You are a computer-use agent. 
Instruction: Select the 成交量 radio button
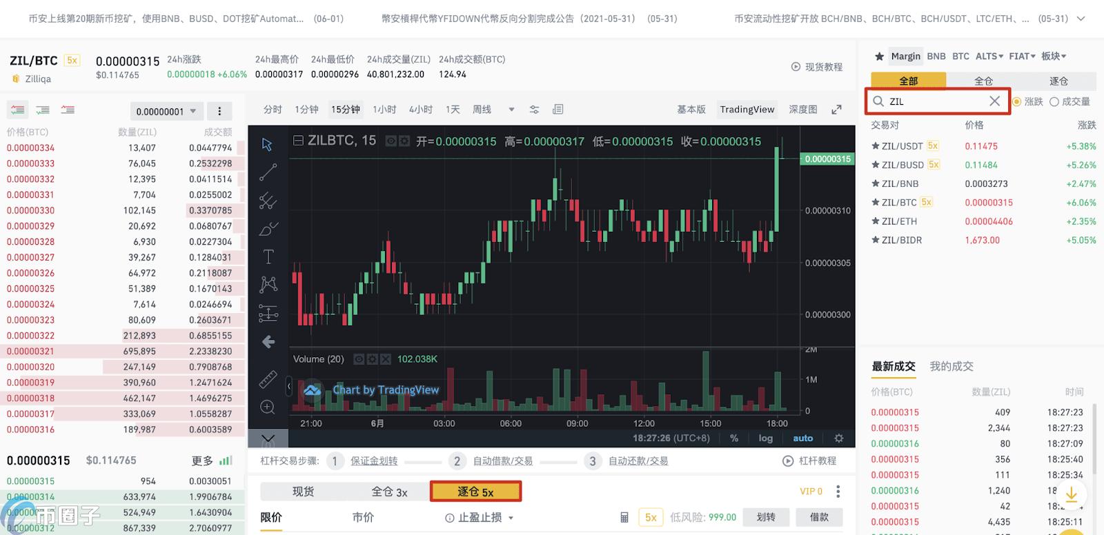(x=1054, y=101)
